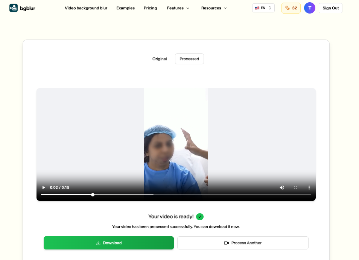Play the processed video
This screenshot has width=359, height=260.
tap(43, 187)
